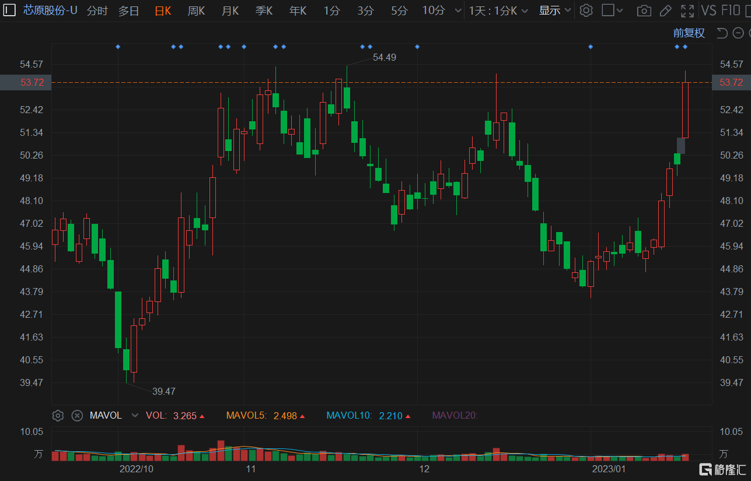
Task: Click the 54.49 high price annotation
Action: (x=385, y=57)
